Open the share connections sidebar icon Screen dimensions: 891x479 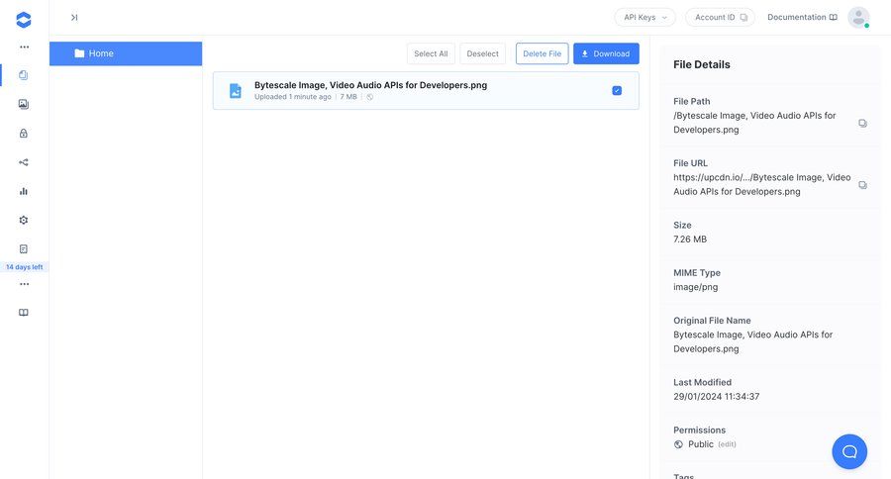click(x=24, y=162)
